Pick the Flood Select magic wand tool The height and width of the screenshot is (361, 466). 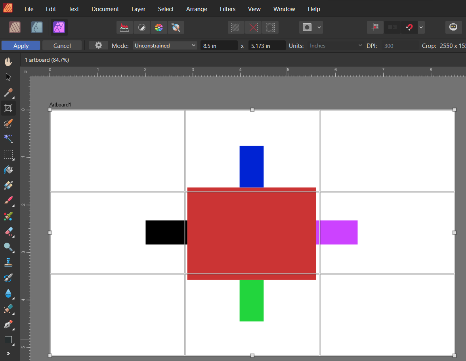pos(8,139)
